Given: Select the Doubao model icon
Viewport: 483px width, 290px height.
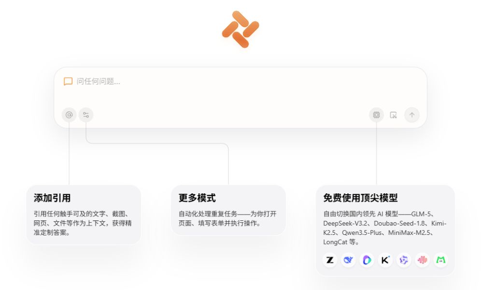Looking at the screenshot, I should tap(367, 260).
